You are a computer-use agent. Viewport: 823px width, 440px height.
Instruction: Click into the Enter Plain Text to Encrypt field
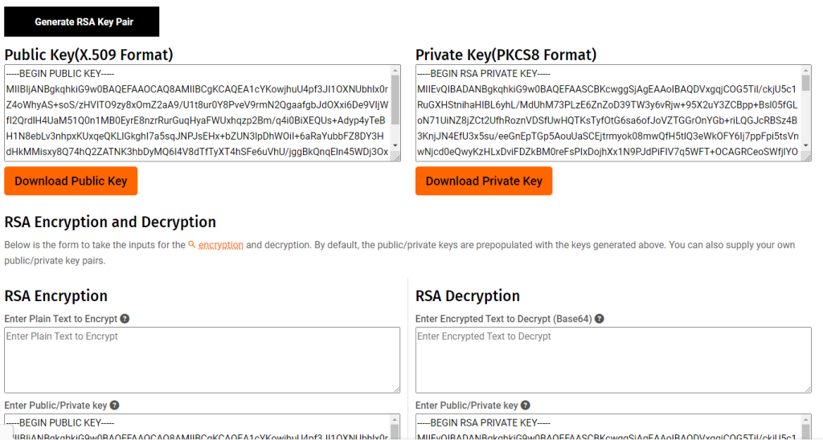[202, 360]
